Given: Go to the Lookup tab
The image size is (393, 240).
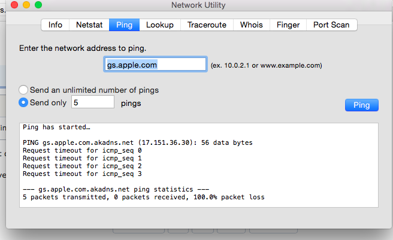Looking at the screenshot, I should click(x=160, y=25).
